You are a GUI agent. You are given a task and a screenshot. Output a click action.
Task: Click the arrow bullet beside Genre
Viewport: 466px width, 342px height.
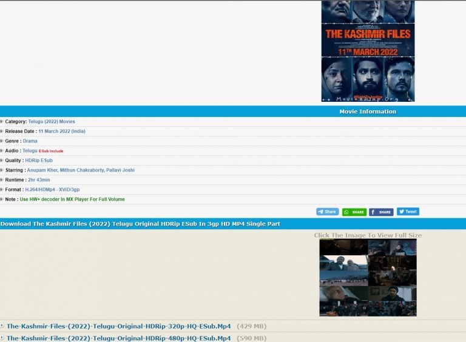pos(2,141)
